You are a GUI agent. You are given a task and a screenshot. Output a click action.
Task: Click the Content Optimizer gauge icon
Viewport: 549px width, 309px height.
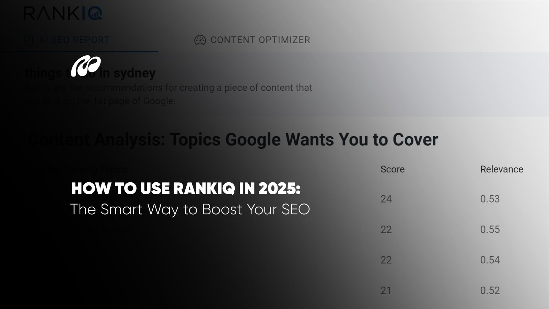(x=200, y=40)
